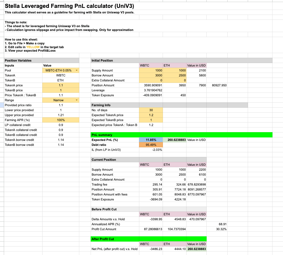283x255 pixels.
Task: Select WBTC Borrow Amount 3000 yellow cell
Action: (151, 75)
